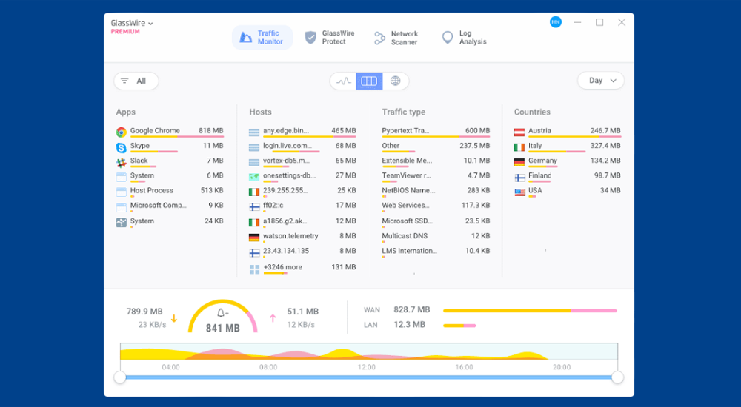Open the Network Scanner tab
The width and height of the screenshot is (741, 407).
[x=396, y=38]
